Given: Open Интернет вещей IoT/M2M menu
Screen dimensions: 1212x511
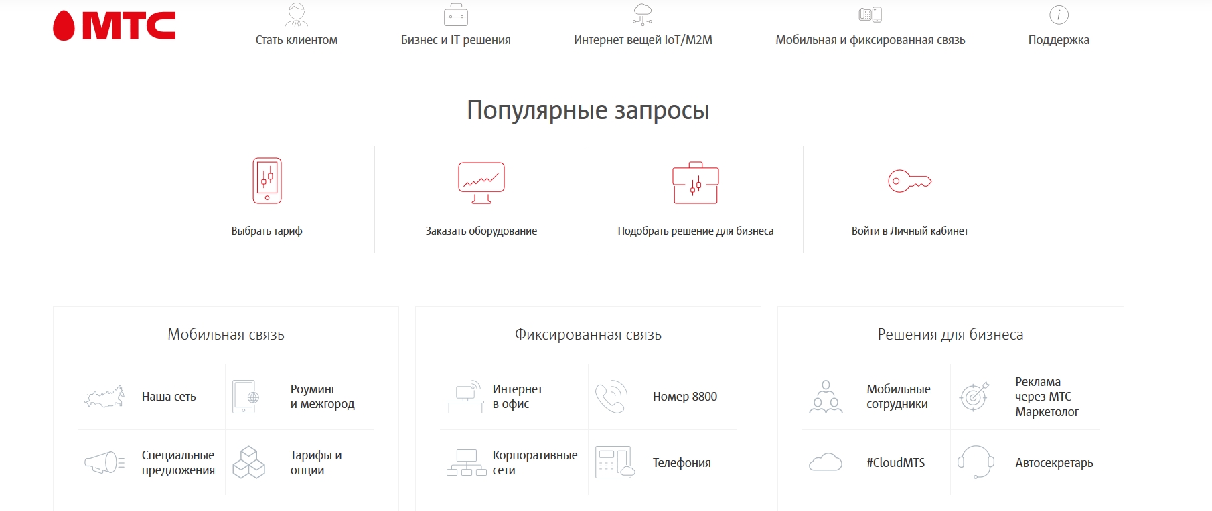Looking at the screenshot, I should [643, 40].
